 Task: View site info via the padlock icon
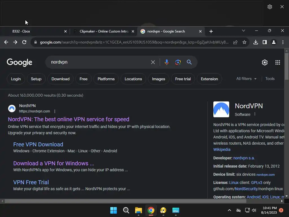point(36,42)
